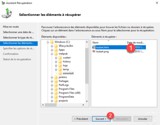
Task: Click the tree horizontal scrollbar thumb
Action: [x=51, y=105]
